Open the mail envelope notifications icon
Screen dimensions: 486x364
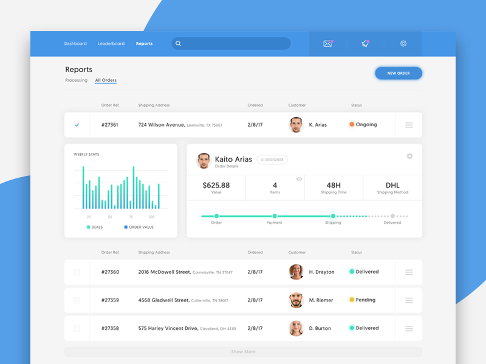pos(328,44)
